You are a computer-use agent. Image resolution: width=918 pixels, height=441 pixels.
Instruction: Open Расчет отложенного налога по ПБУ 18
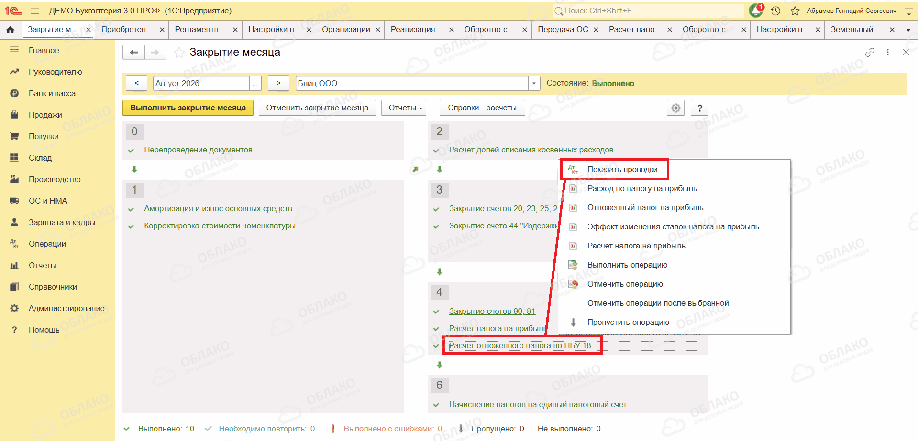520,346
